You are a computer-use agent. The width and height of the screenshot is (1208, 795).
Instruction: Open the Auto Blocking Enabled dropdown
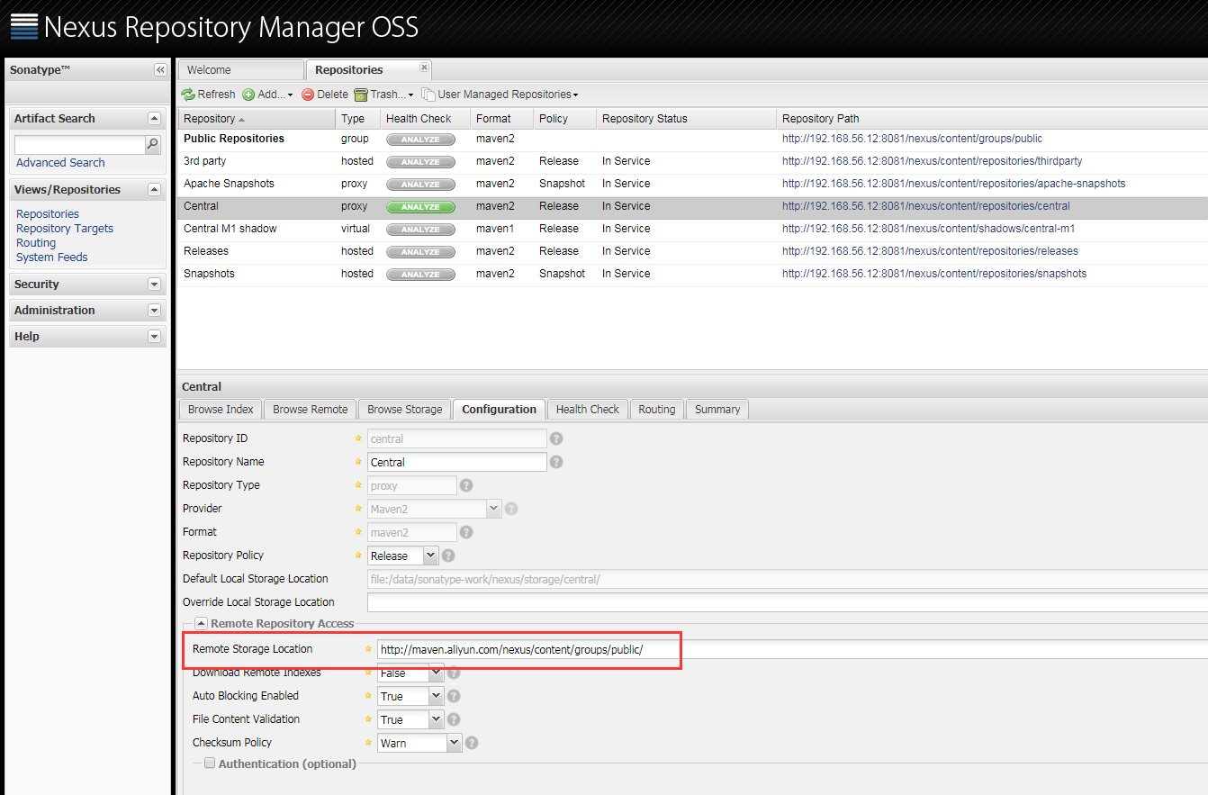tap(437, 696)
